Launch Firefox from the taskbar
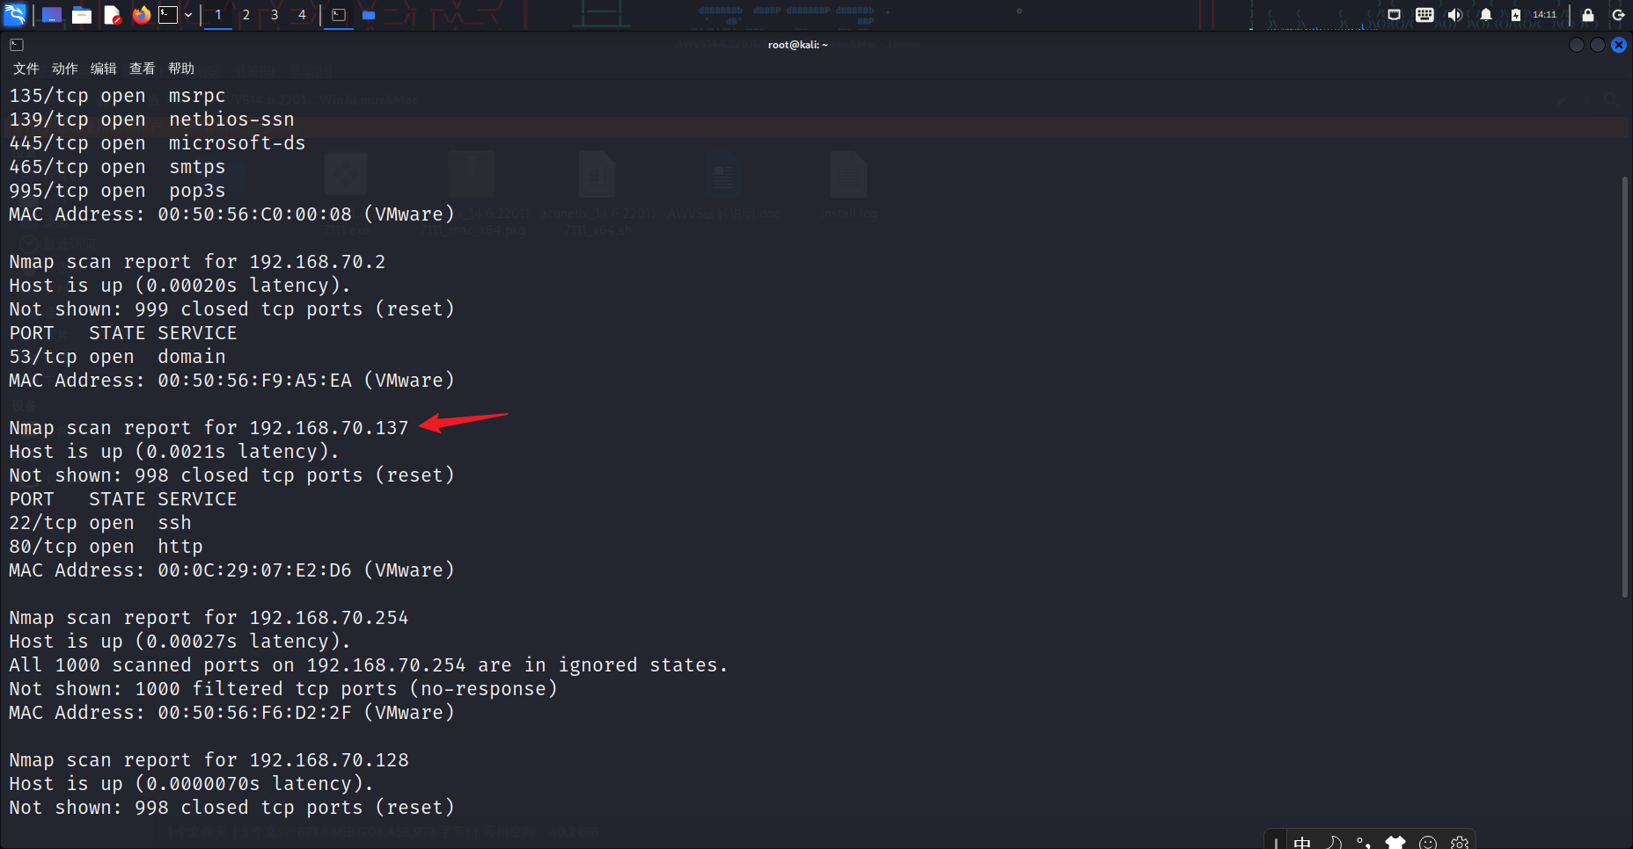The image size is (1633, 849). click(142, 15)
